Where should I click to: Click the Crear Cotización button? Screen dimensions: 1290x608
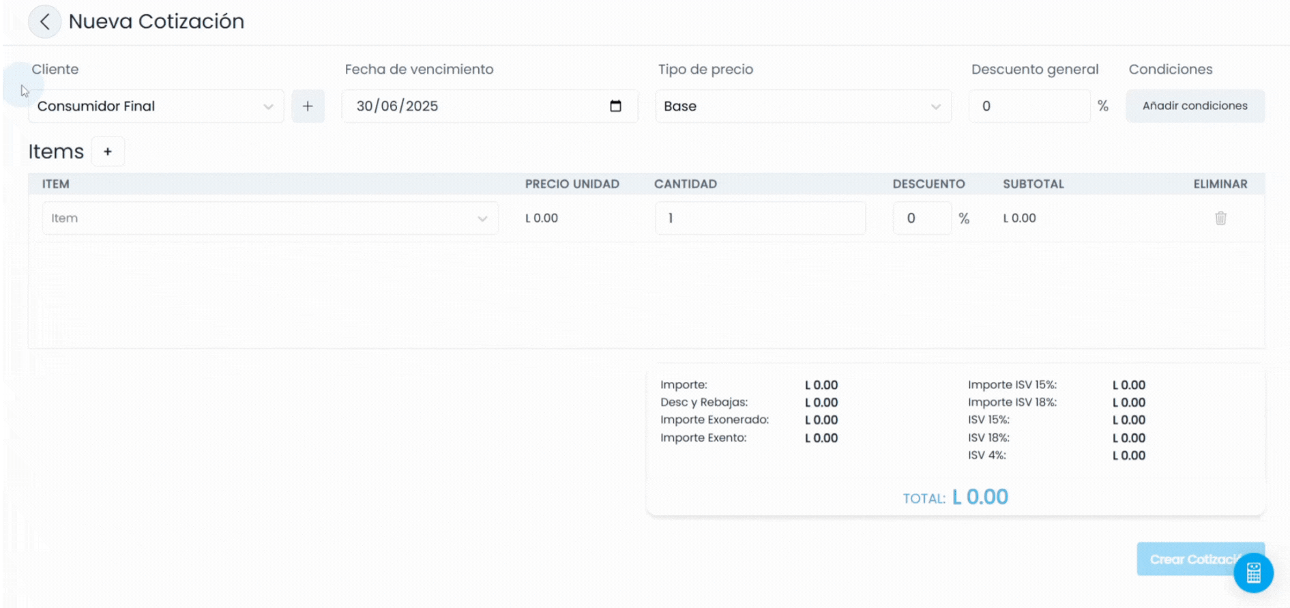(x=1201, y=559)
